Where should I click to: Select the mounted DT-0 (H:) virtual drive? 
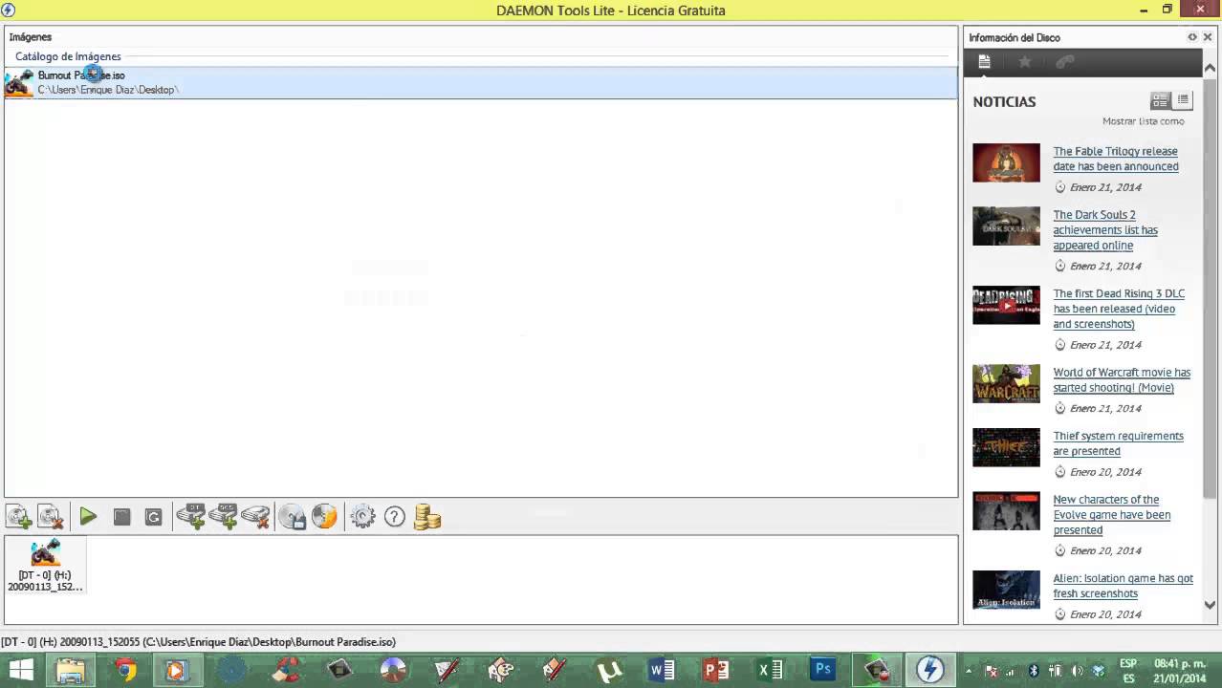coord(45,565)
